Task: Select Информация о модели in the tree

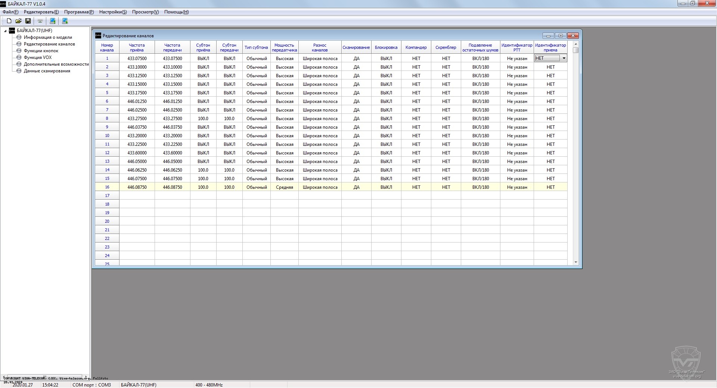Action: [48, 37]
